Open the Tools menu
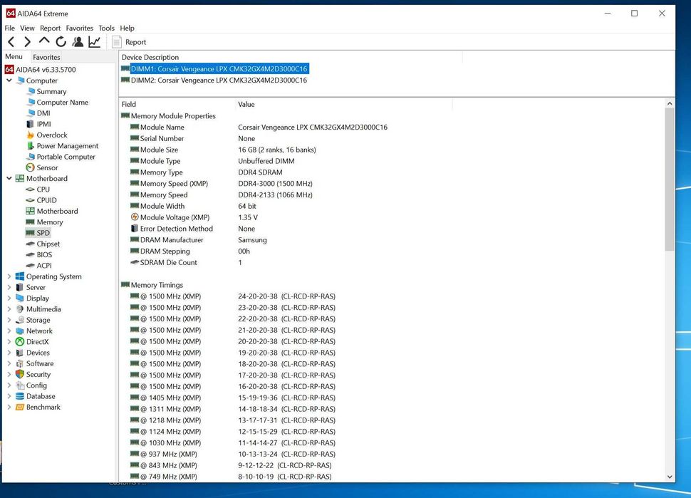Image resolution: width=691 pixels, height=498 pixels. pos(106,28)
